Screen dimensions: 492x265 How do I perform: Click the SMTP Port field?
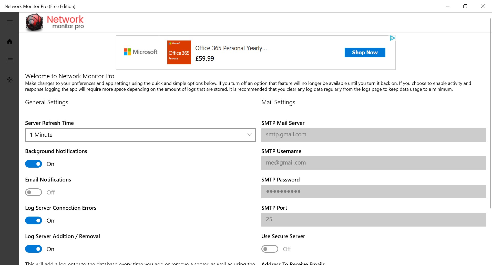point(373,220)
